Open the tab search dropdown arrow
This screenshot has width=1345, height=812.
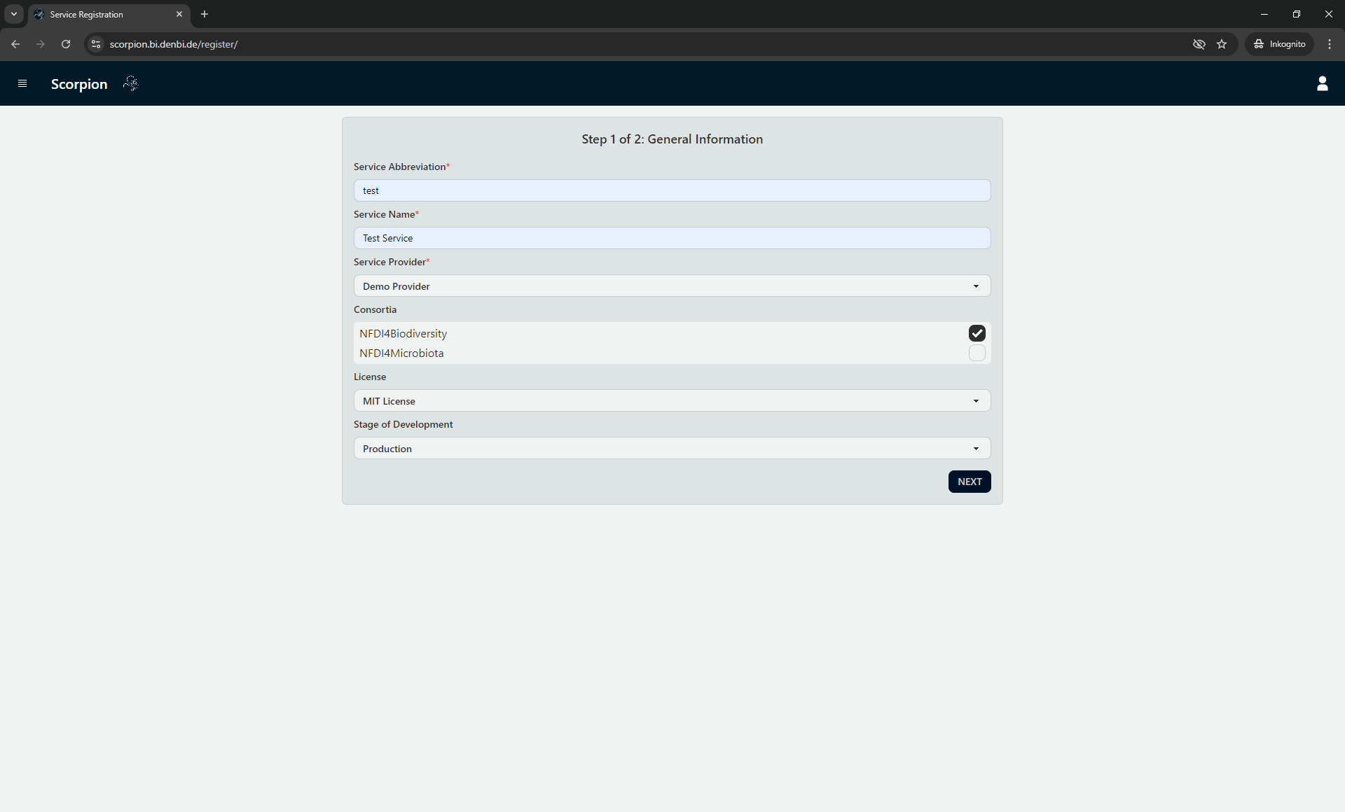14,14
